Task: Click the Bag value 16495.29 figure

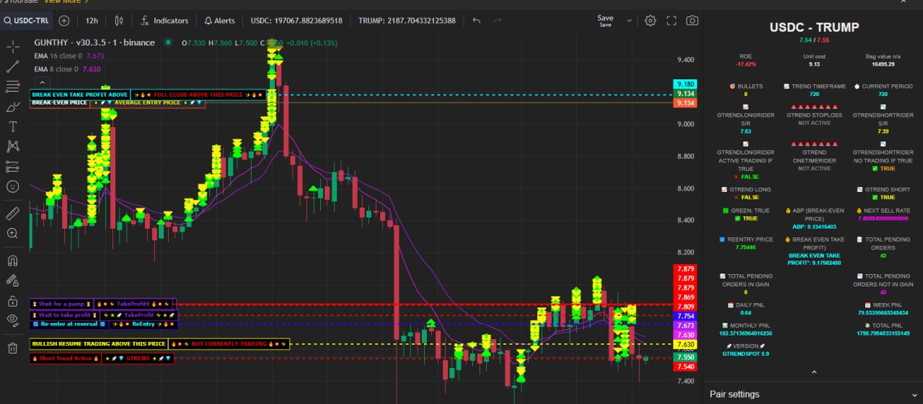Action: point(883,64)
